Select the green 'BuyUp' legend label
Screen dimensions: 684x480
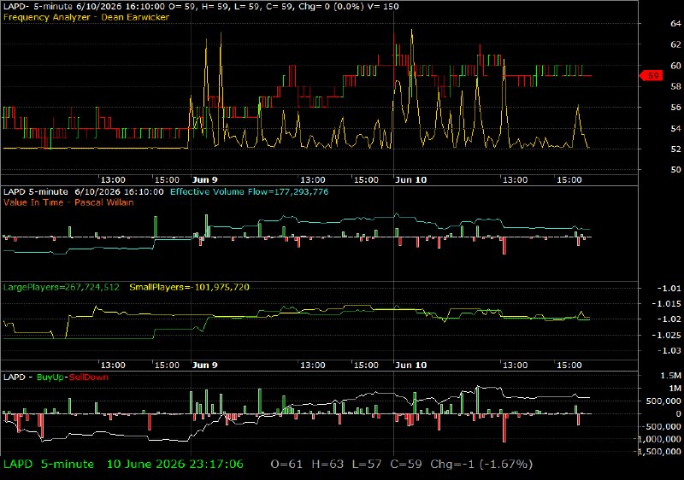[50, 378]
